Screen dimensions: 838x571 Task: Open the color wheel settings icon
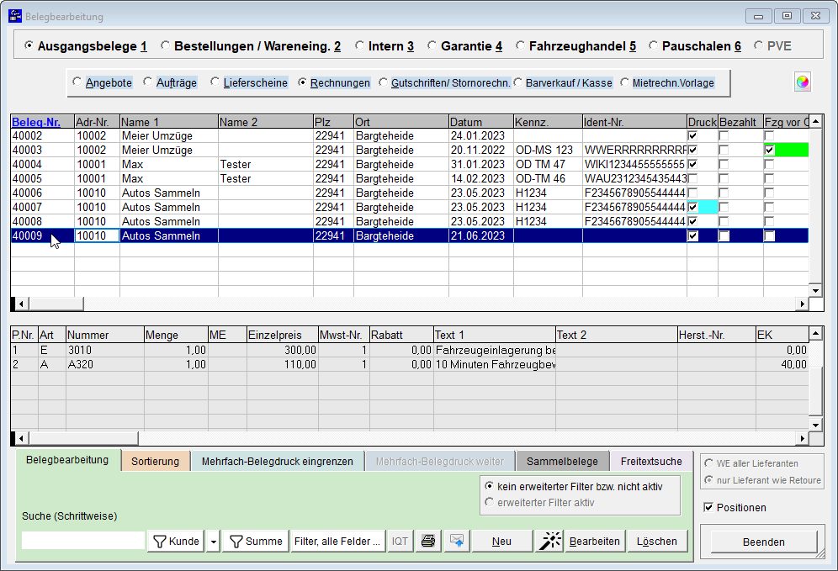point(802,82)
